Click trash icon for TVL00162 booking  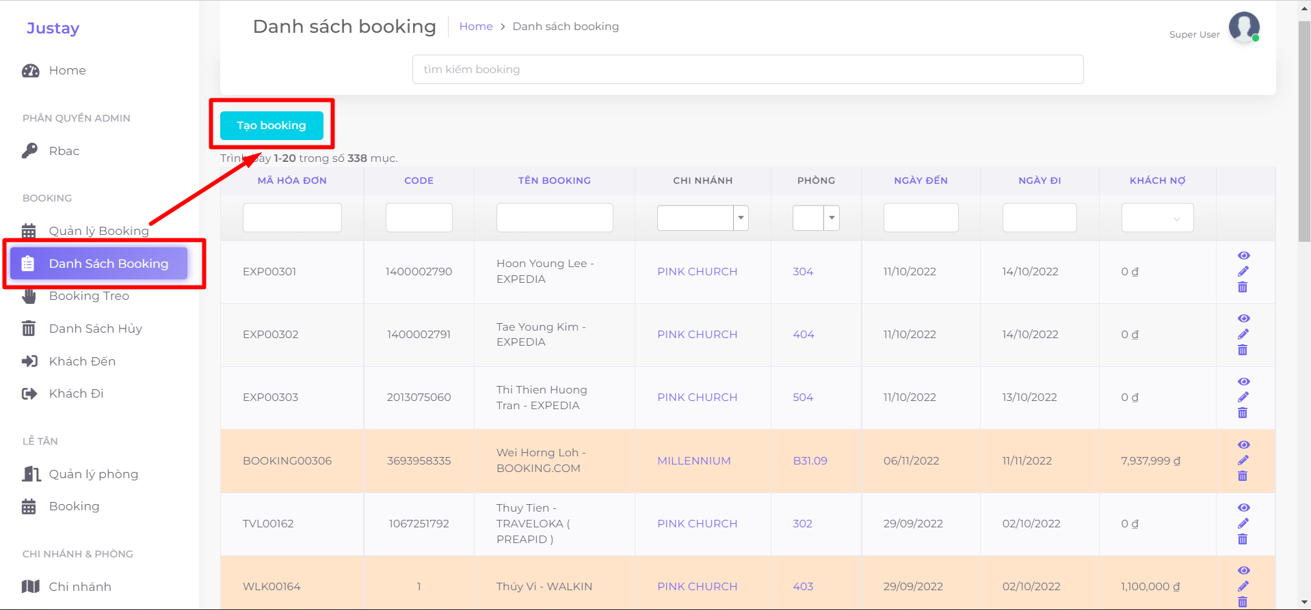tap(1243, 540)
